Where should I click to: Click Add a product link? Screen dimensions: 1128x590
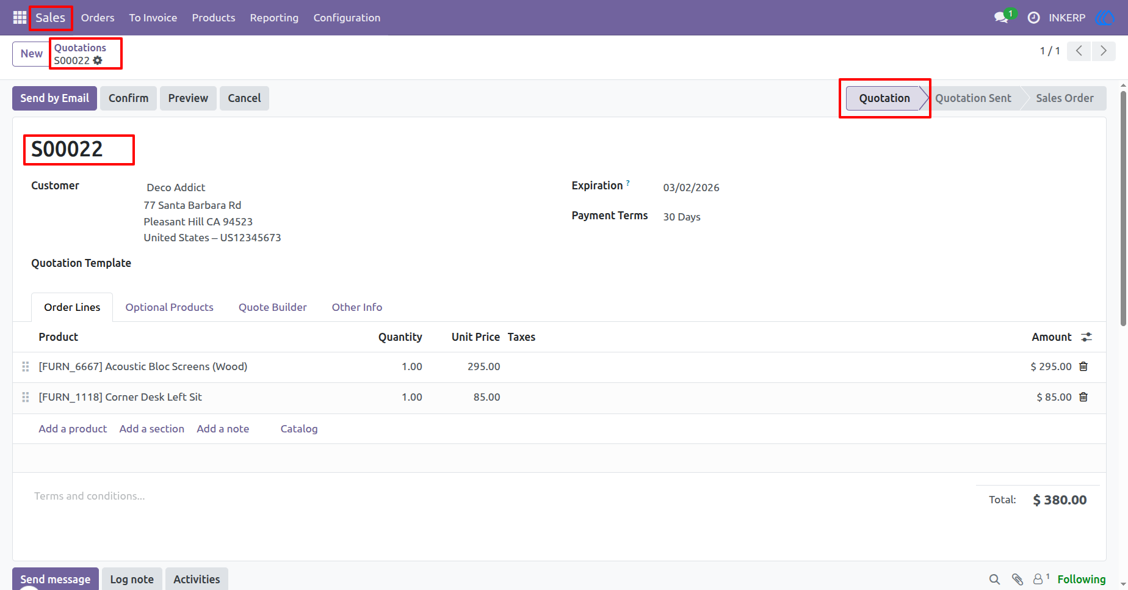[x=73, y=429]
